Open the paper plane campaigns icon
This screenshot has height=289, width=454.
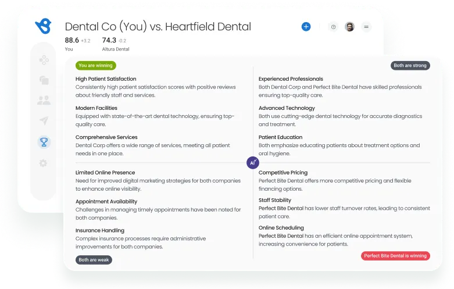(44, 120)
